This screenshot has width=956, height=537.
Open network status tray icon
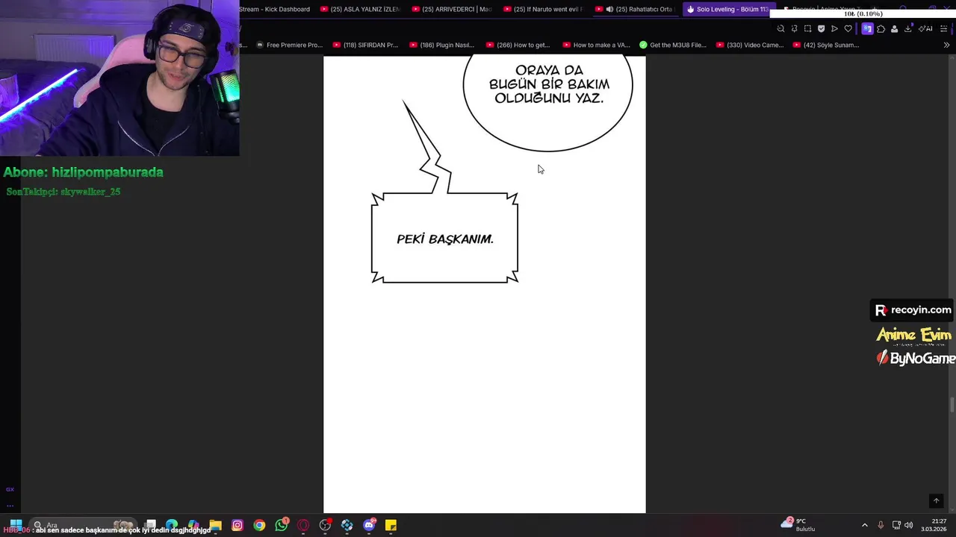[896, 525]
